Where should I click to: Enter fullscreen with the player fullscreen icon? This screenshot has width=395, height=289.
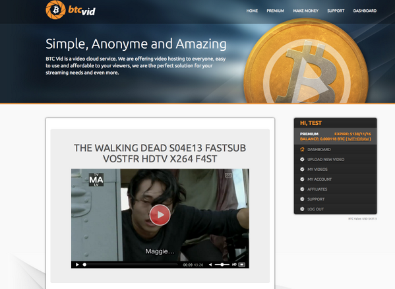click(241, 265)
